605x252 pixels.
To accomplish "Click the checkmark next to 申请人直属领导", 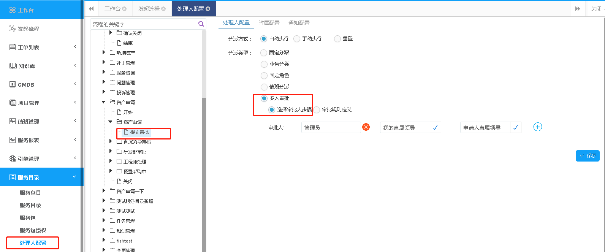I will (515, 128).
